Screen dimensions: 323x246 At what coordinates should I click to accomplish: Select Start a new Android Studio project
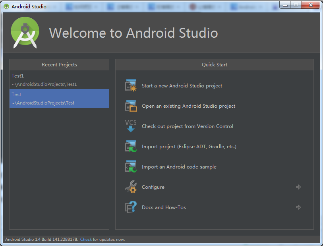182,86
